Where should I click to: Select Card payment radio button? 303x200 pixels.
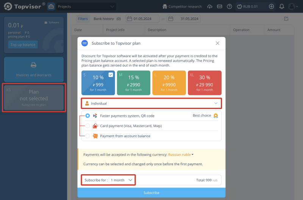[87, 126]
